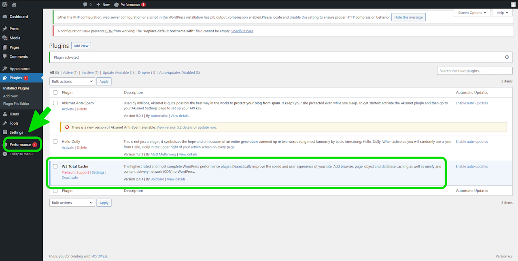Image resolution: width=518 pixels, height=261 pixels.
Task: Open Performance in top admin bar
Action: tap(129, 4)
